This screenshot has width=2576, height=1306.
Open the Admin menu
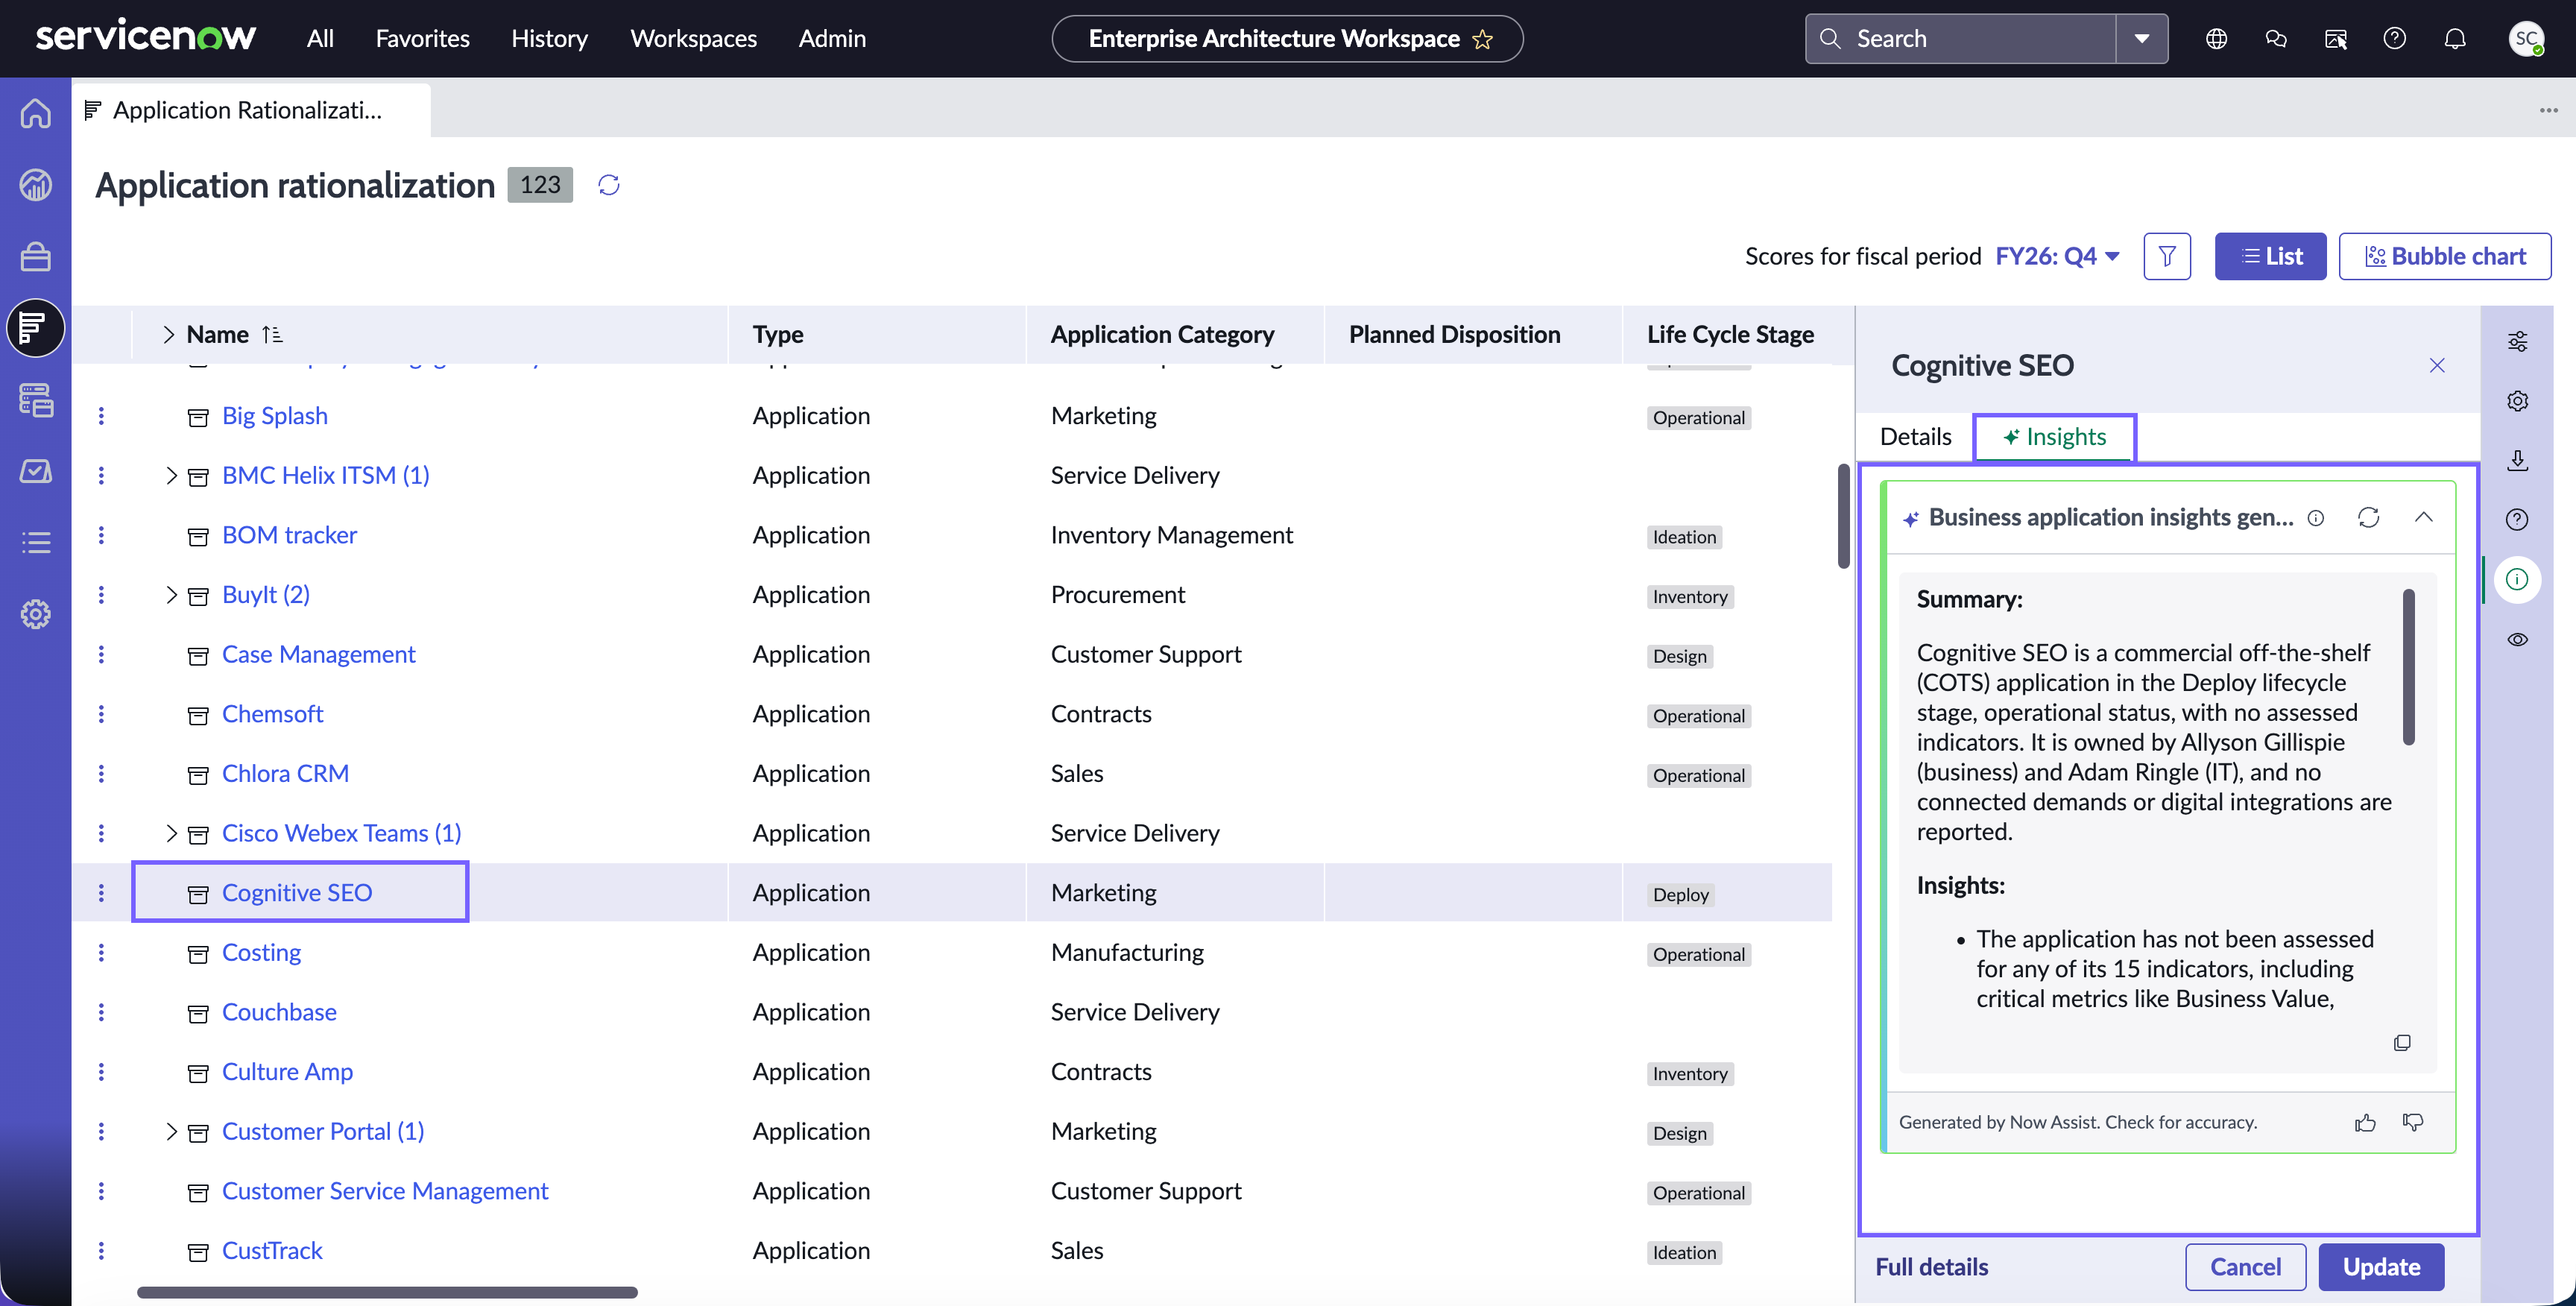click(x=832, y=39)
